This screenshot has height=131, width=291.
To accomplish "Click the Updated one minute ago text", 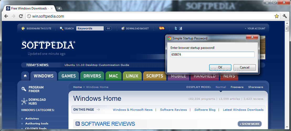I will click(x=47, y=54).
